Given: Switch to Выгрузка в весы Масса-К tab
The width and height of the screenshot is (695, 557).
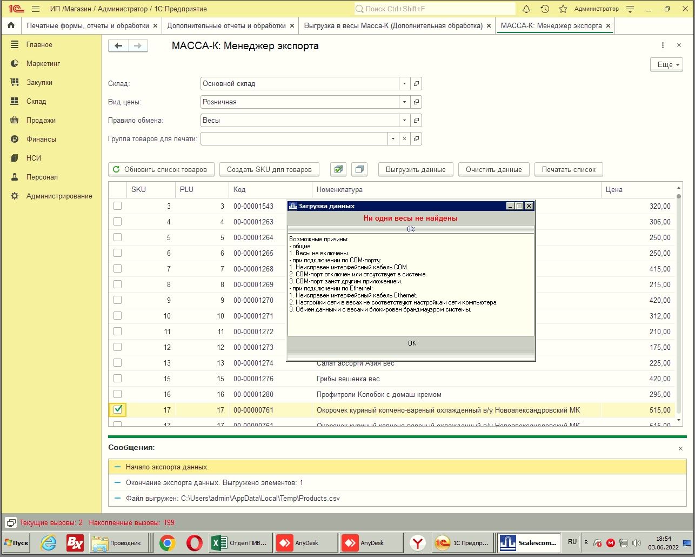Looking at the screenshot, I should [393, 25].
